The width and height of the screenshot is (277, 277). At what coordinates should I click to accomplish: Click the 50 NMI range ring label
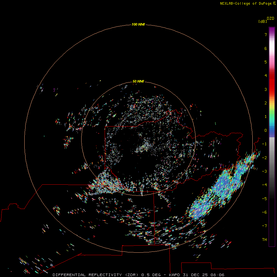tap(138, 82)
